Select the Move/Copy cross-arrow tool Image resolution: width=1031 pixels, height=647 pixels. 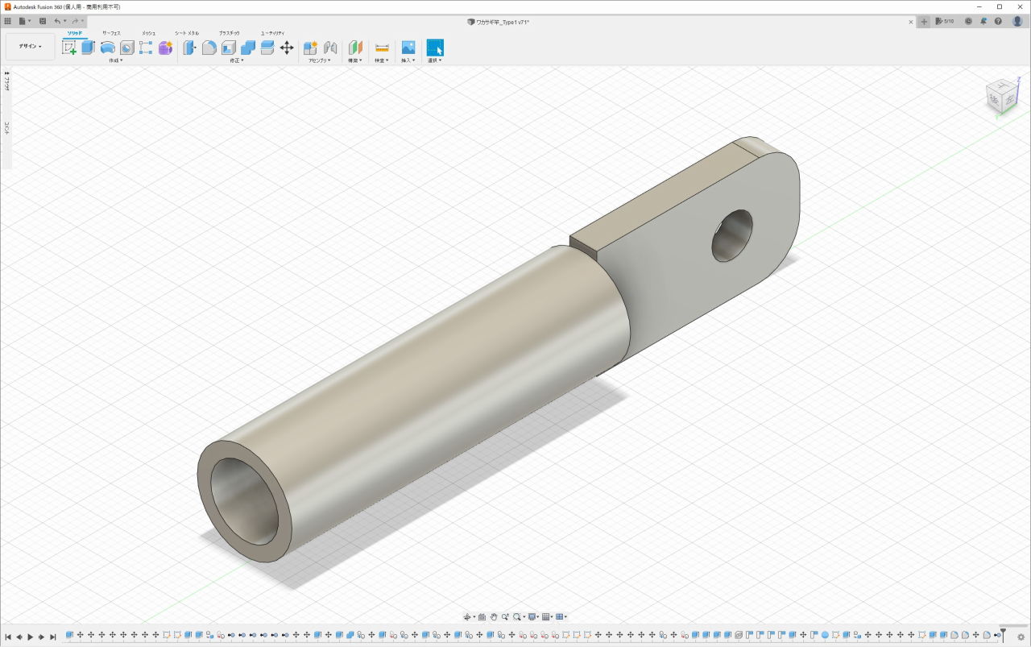[287, 48]
